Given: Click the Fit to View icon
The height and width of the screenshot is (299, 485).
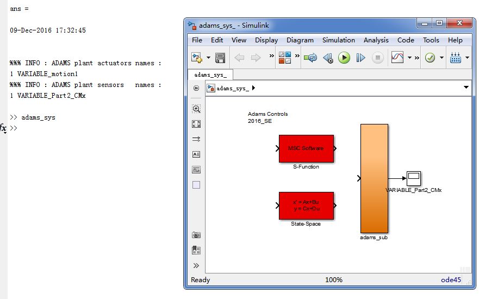Looking at the screenshot, I should pos(196,124).
